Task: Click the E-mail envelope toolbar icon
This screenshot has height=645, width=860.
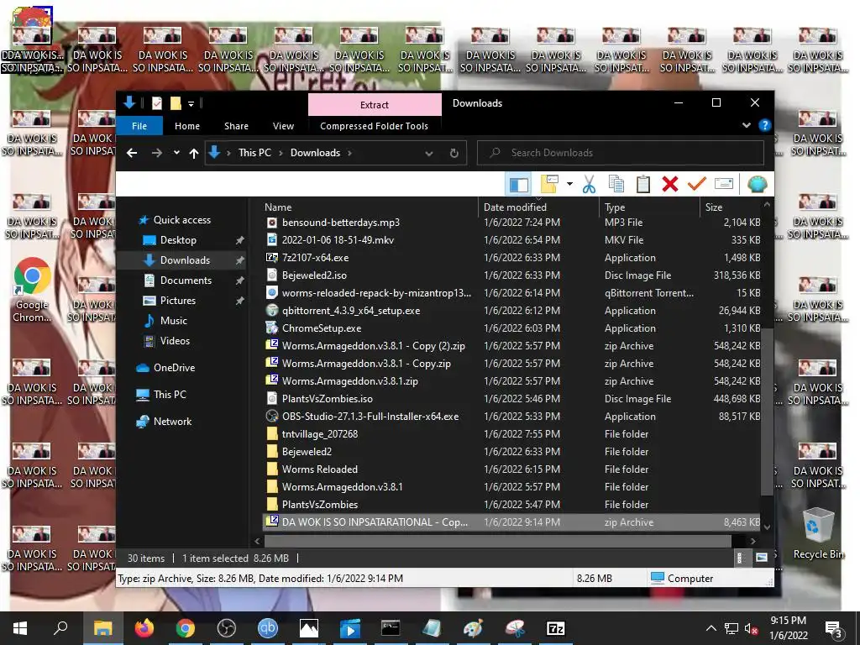Action: 724,184
